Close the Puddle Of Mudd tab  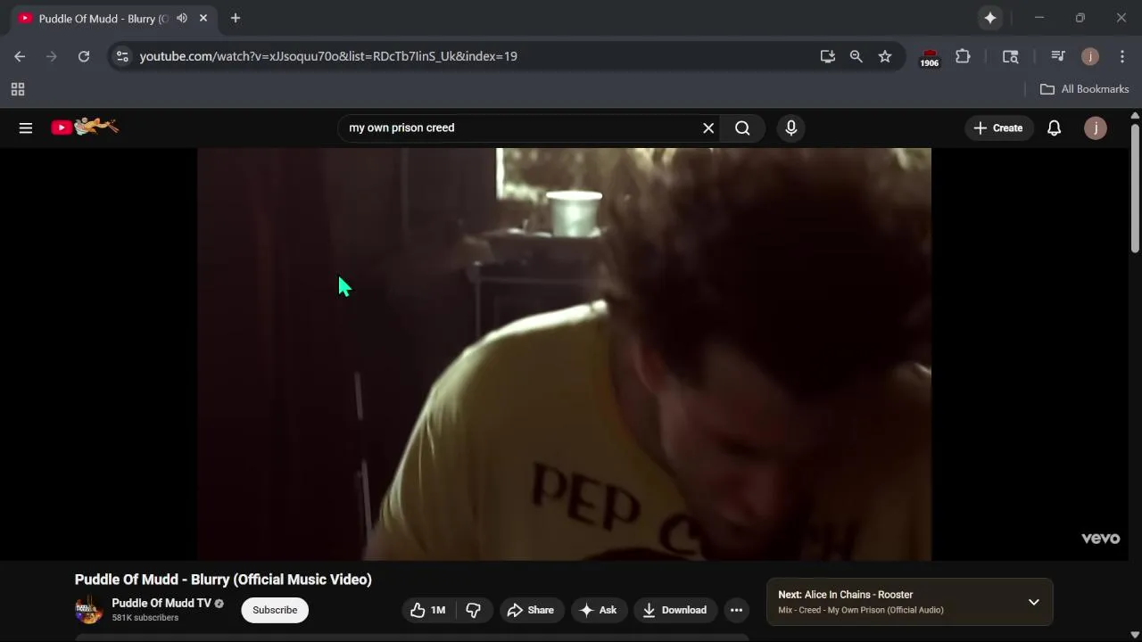(x=203, y=18)
